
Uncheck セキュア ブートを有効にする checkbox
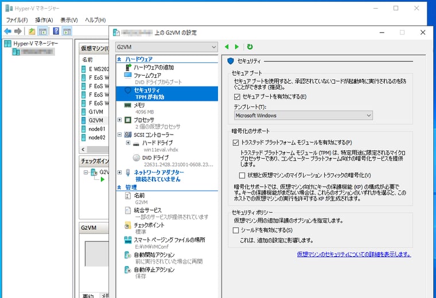pos(237,97)
